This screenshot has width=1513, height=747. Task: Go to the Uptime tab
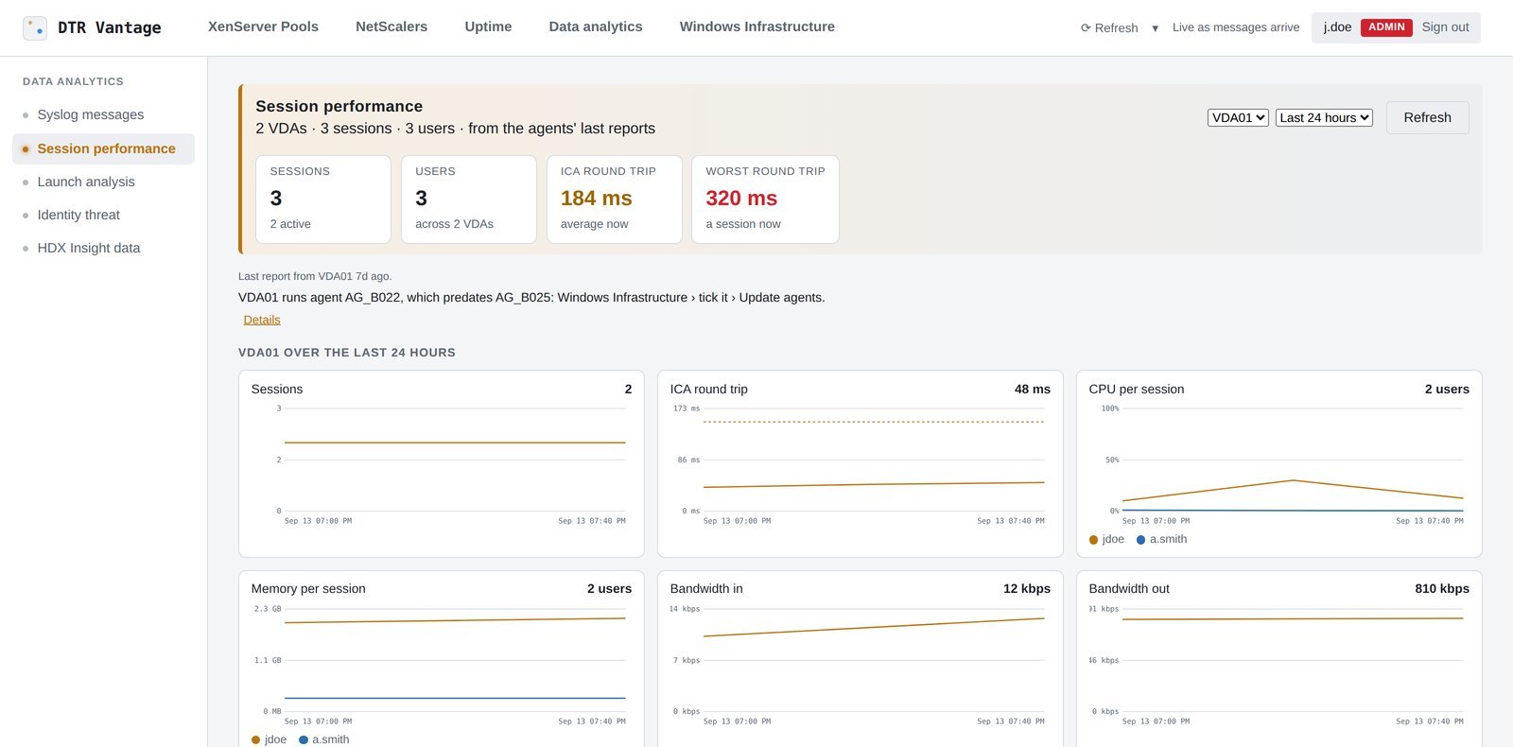[x=488, y=26]
